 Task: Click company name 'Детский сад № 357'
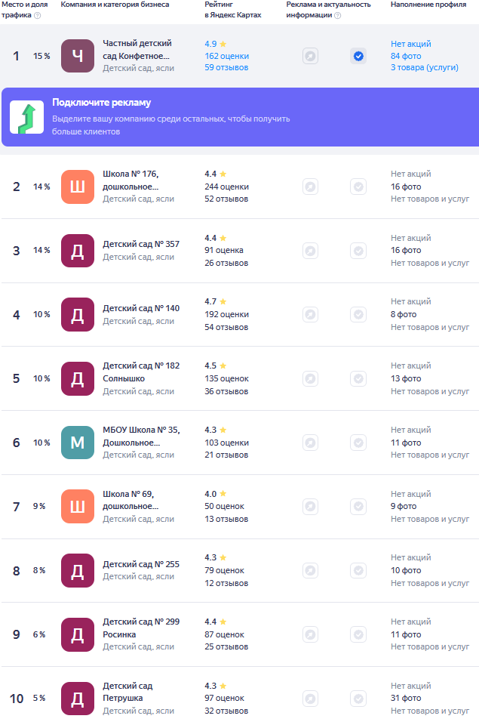tap(141, 244)
